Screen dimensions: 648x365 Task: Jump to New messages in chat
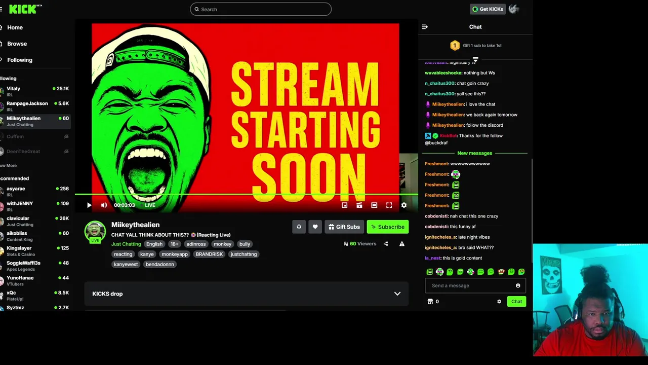(474, 153)
